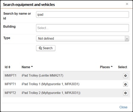Add iPad Trolley 2 via its plus icon
Viewport: 133px width, 112px height.
pyautogui.click(x=126, y=93)
